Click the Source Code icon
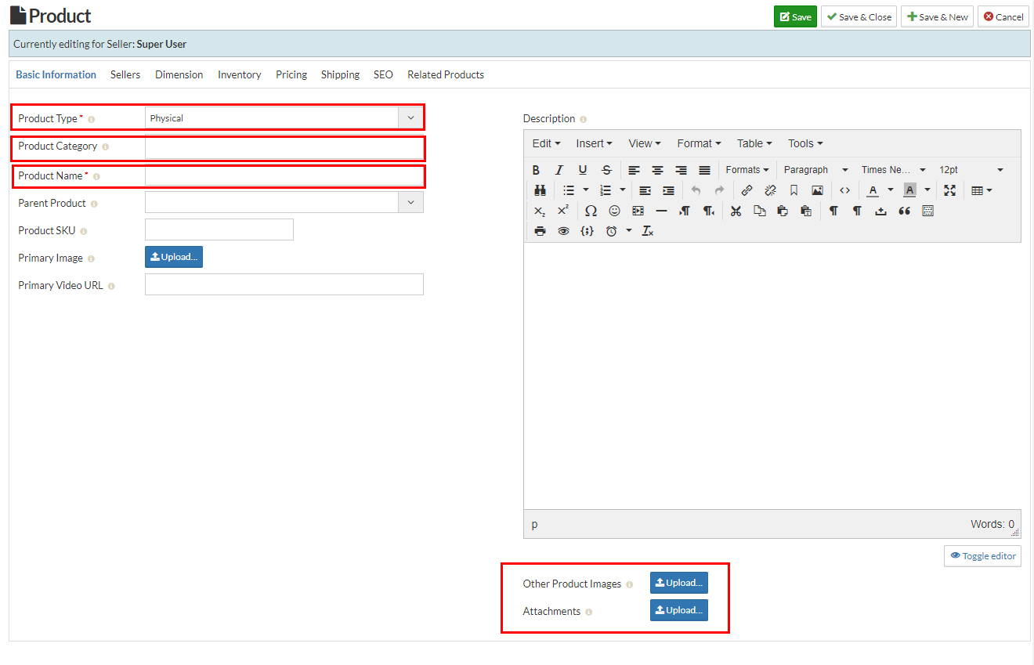 click(x=844, y=190)
